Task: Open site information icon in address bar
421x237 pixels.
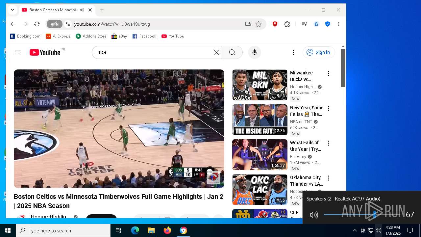Action: click(x=68, y=24)
